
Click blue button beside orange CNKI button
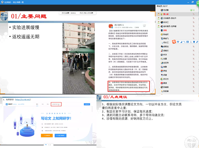pos(62,135)
